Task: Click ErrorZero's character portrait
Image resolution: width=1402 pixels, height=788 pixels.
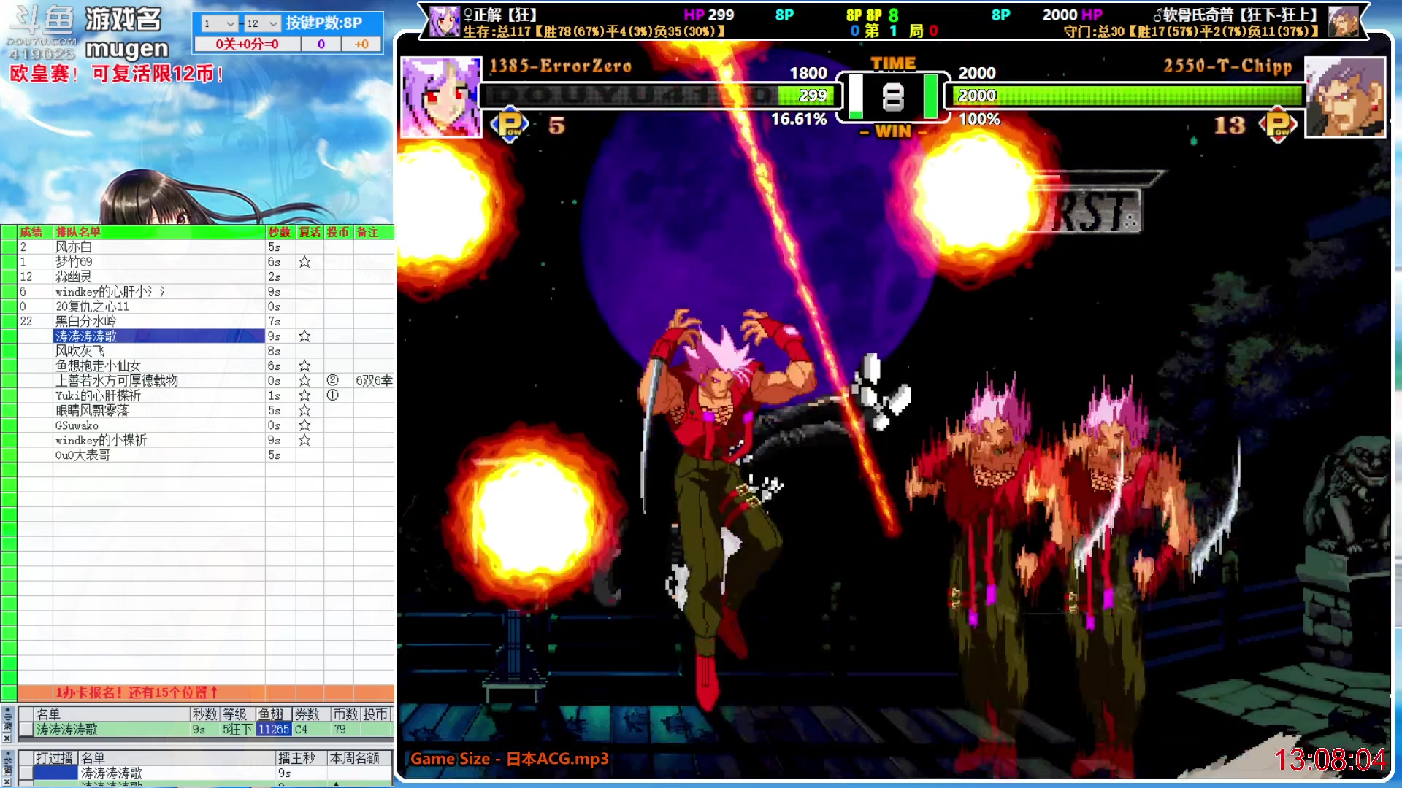Action: tap(441, 97)
